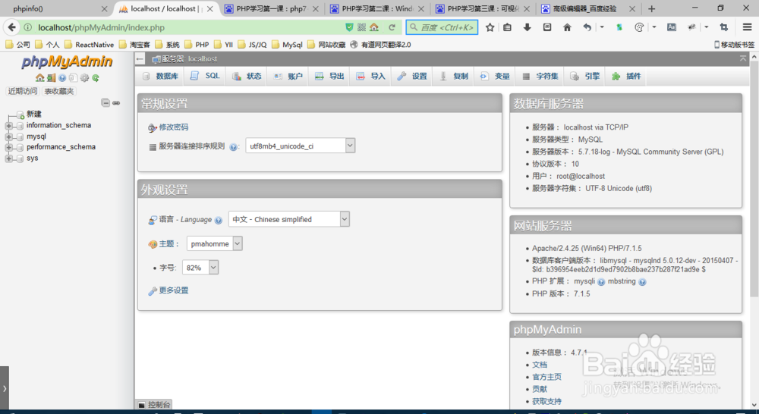
Task: Expand the mysql database node
Action: point(8,137)
